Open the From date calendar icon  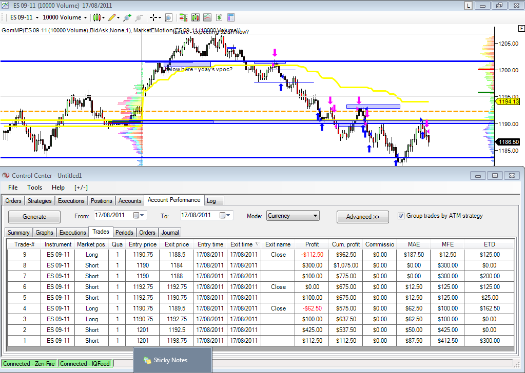click(137, 215)
